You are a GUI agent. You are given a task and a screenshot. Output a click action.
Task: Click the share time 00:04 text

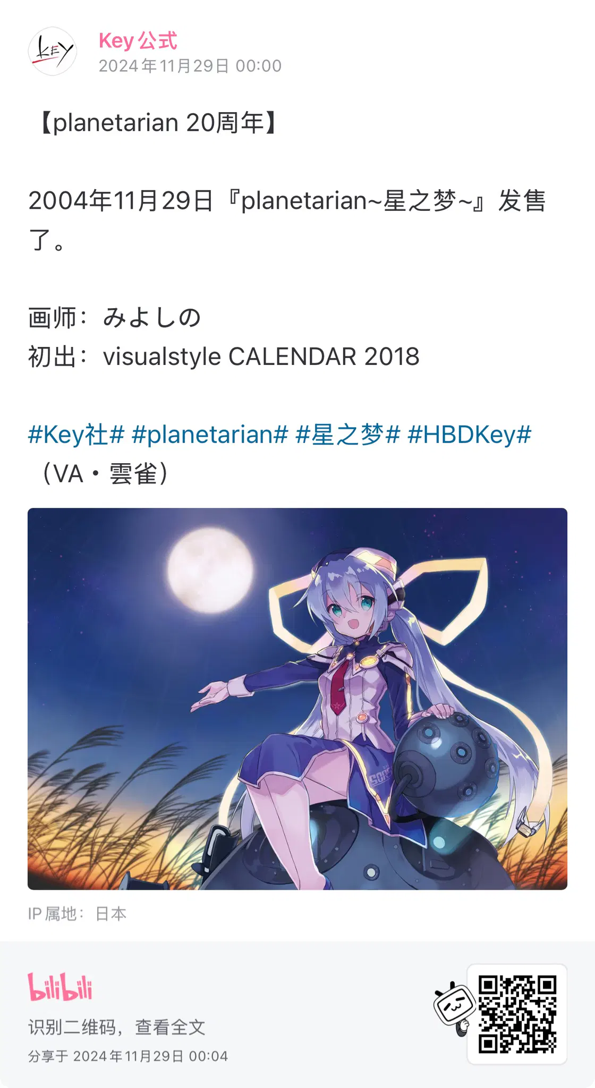click(208, 1056)
